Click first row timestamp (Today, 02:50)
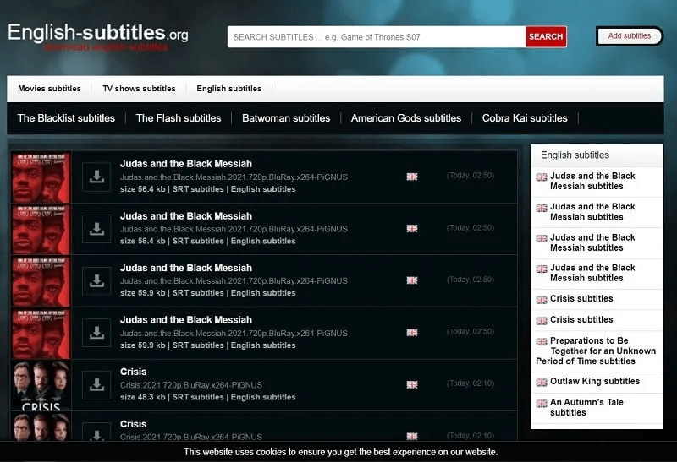 (471, 176)
